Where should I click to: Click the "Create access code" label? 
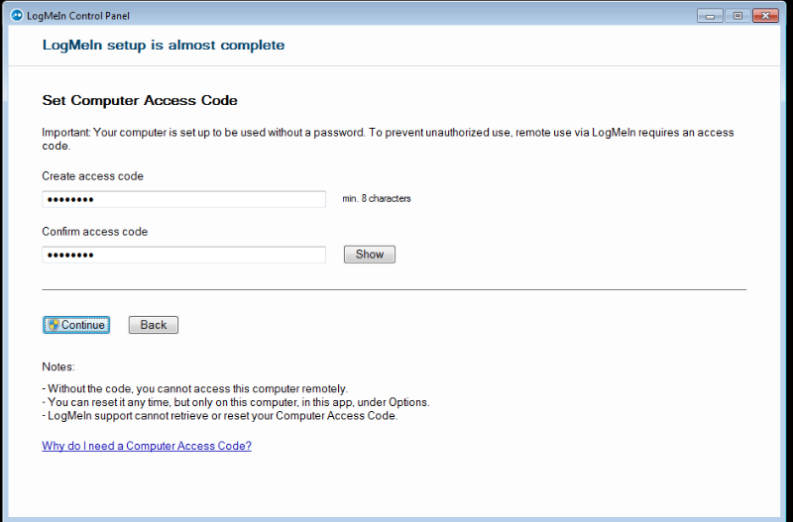(x=92, y=176)
